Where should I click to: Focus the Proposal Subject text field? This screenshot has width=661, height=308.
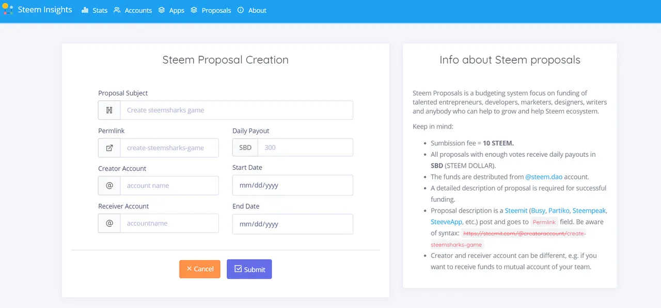tap(236, 110)
